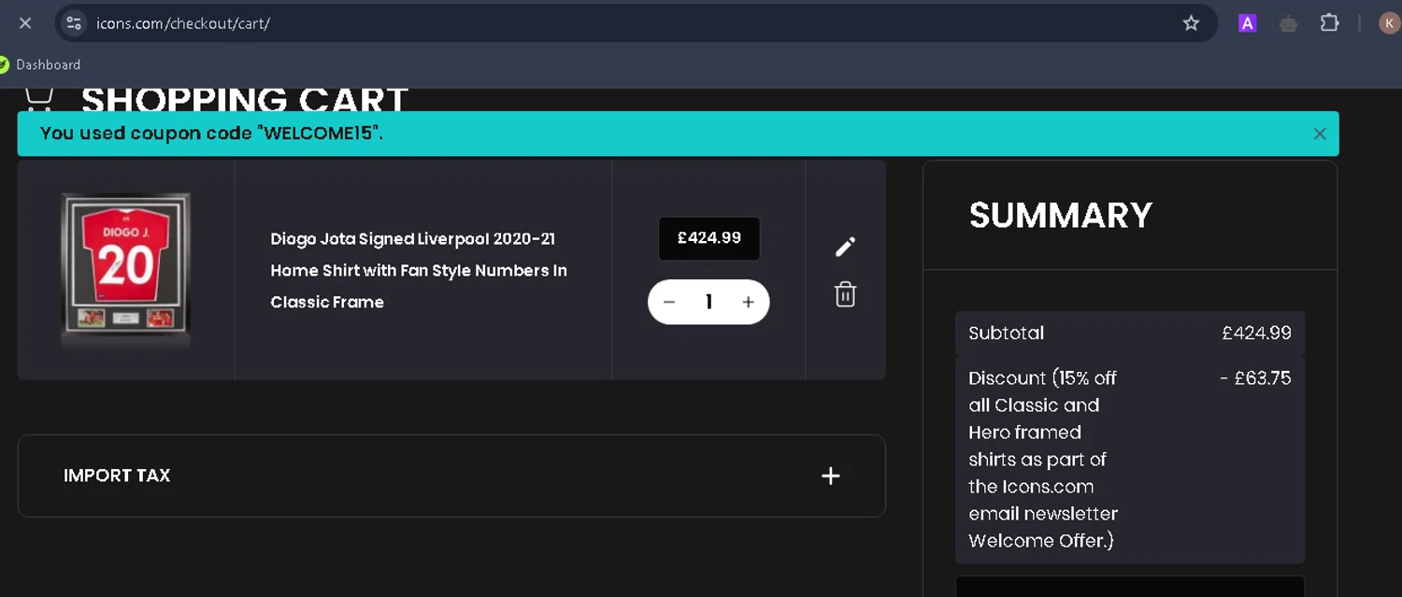This screenshot has width=1402, height=597.
Task: Expand the Import Tax section
Action: [x=830, y=476]
